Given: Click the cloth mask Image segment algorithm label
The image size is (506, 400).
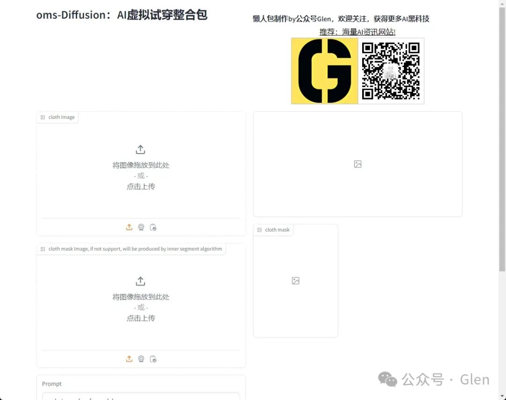Looking at the screenshot, I should [x=131, y=248].
